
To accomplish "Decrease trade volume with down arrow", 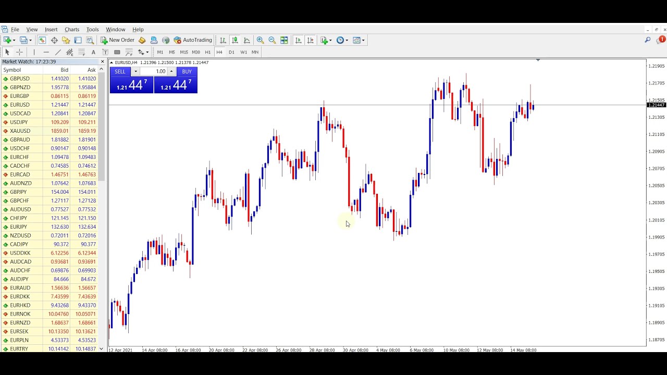I will tap(135, 71).
